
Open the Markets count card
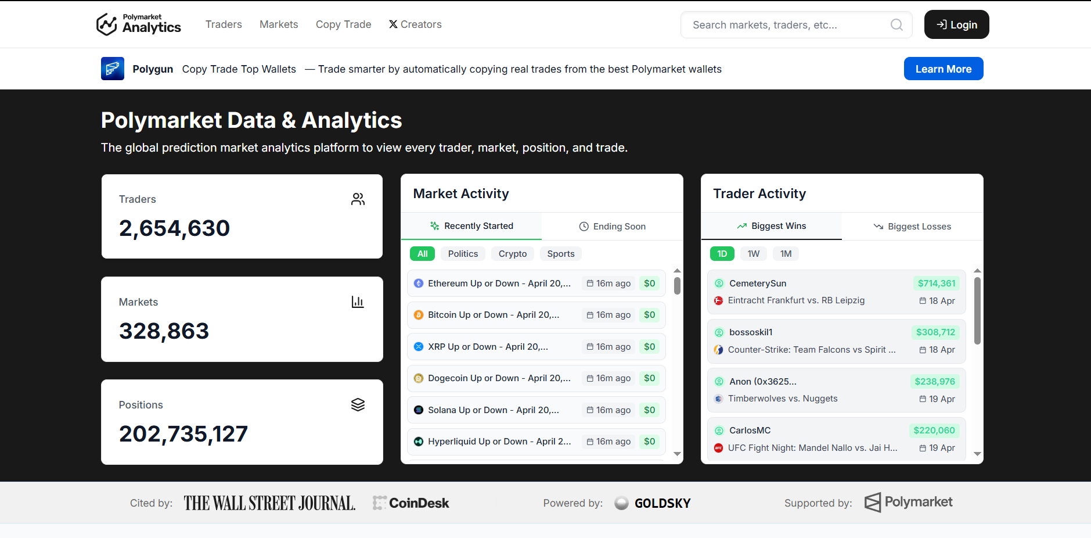(x=242, y=319)
